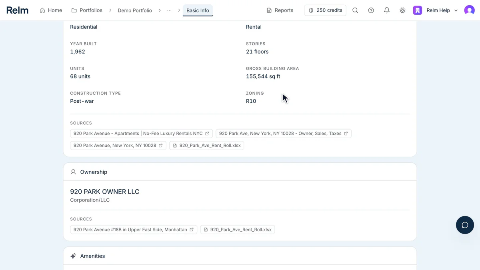Click external-link icon on #18B Upper East Side chip

(192, 230)
